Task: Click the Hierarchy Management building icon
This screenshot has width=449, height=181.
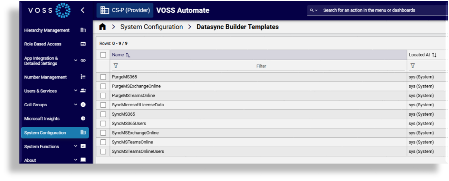Action: click(83, 30)
